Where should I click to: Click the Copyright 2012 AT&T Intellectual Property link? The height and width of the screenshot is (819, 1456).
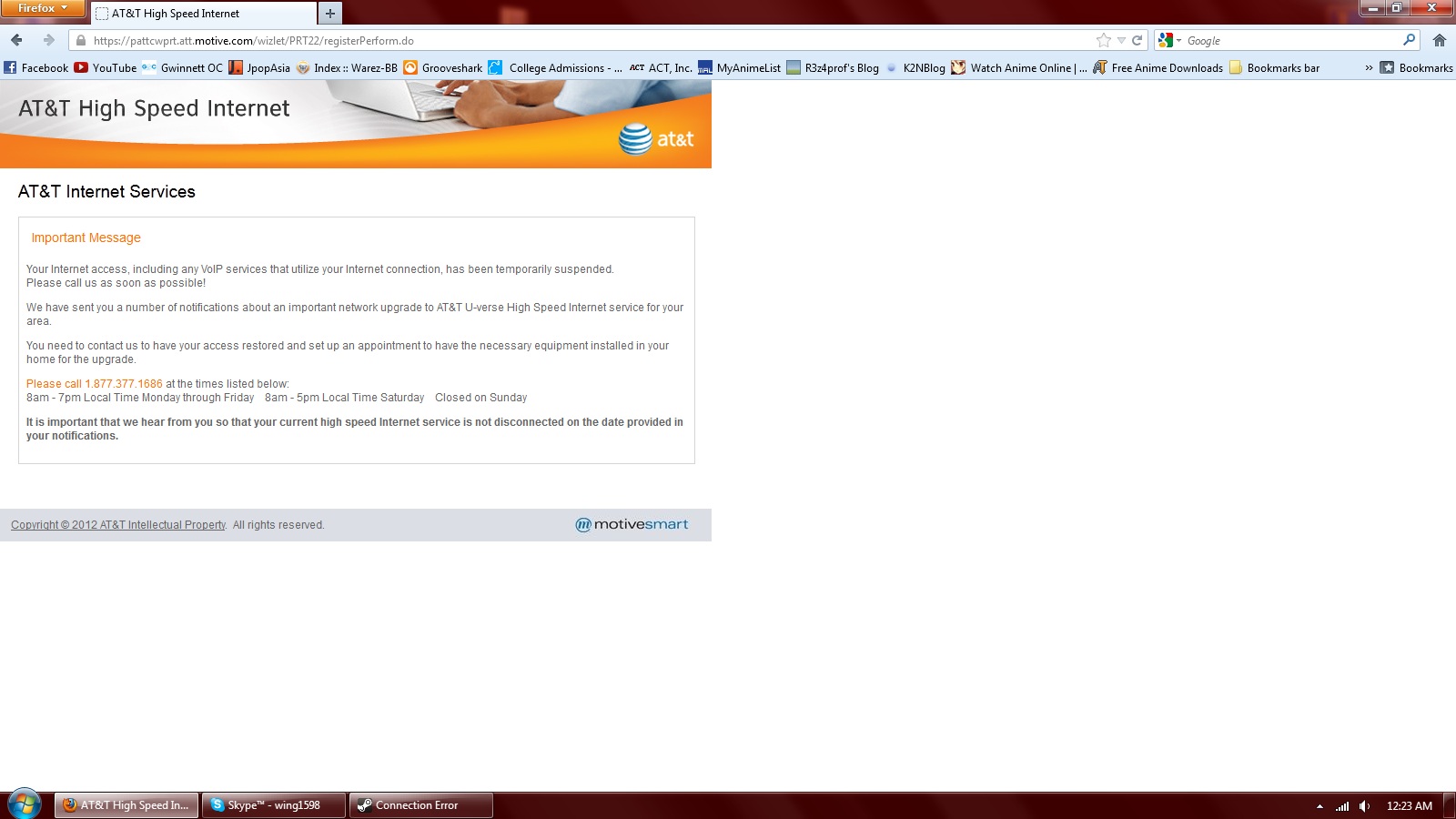pos(118,525)
